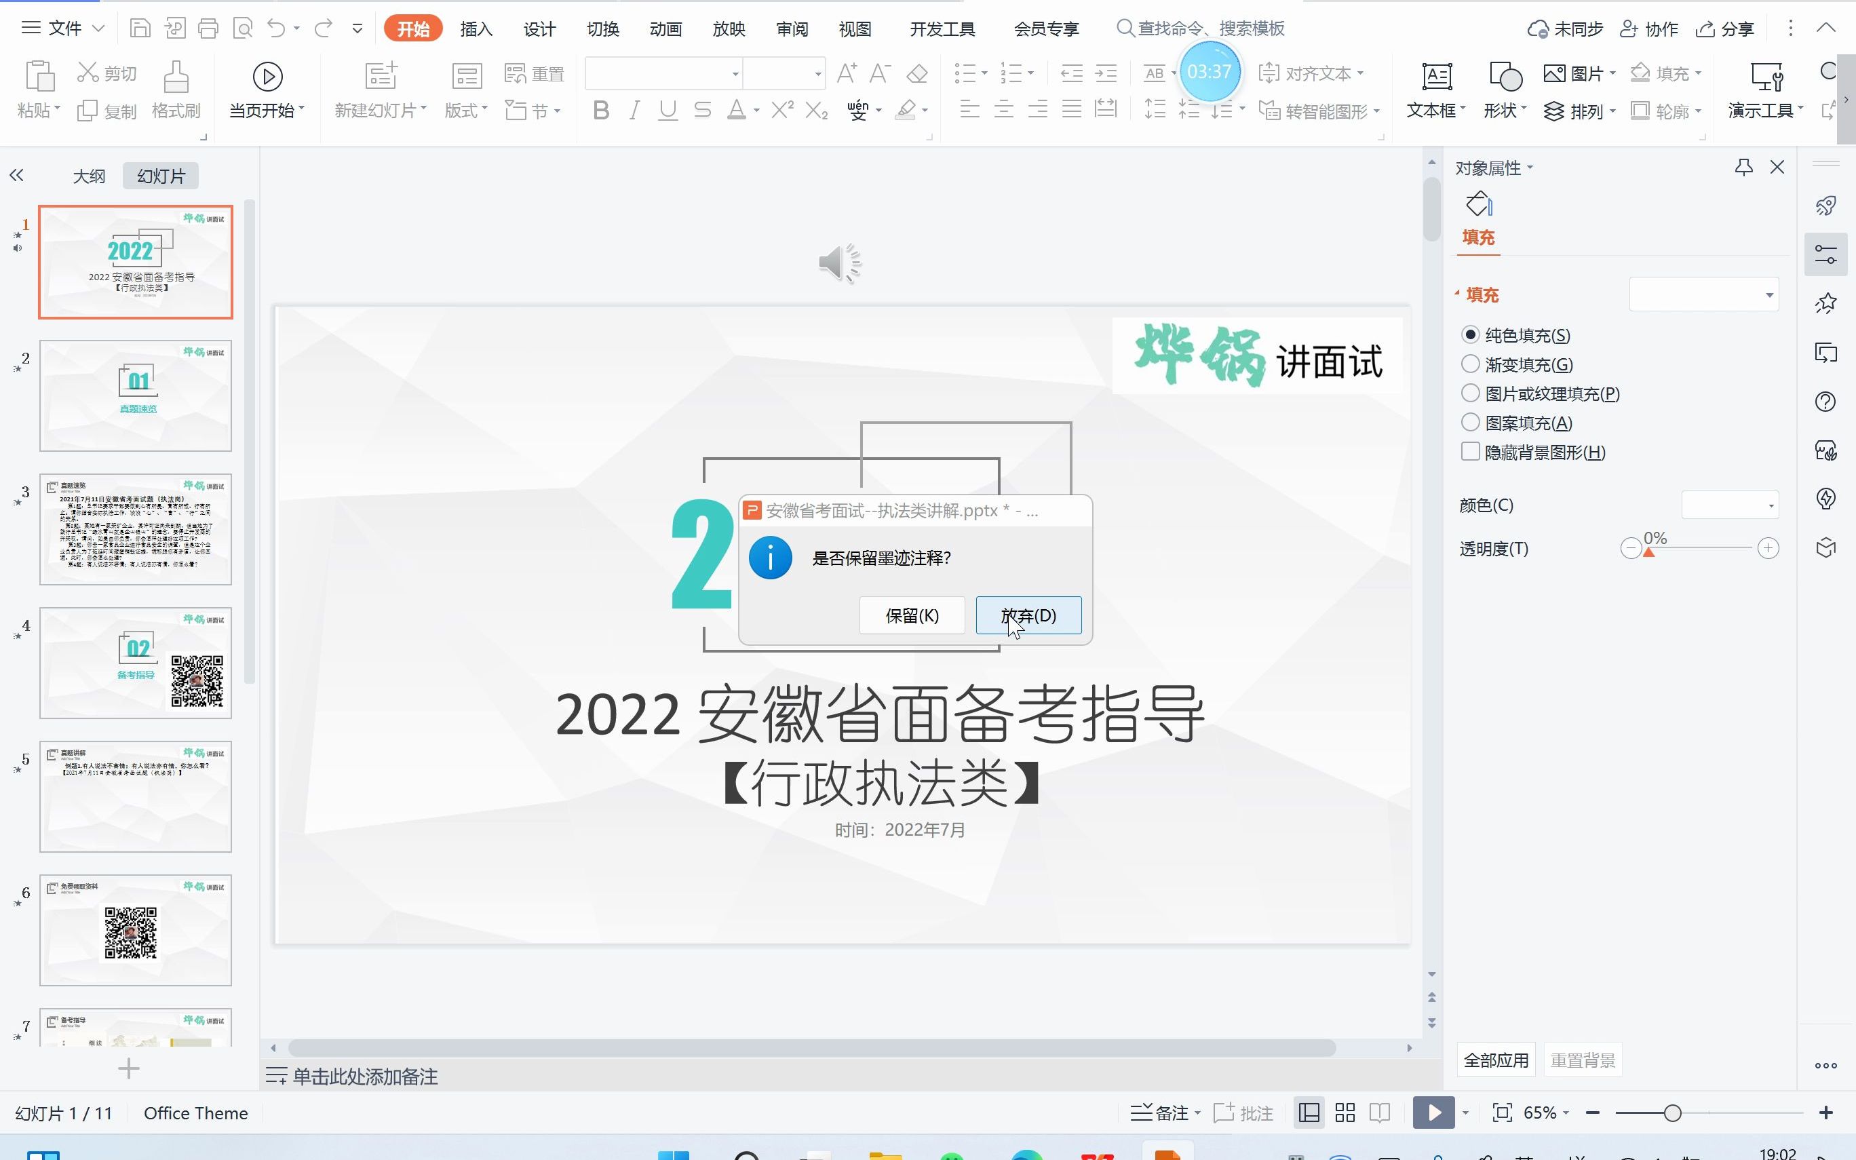Select slide 4 thumbnail with QR code
This screenshot has height=1160, width=1856.
[136, 663]
